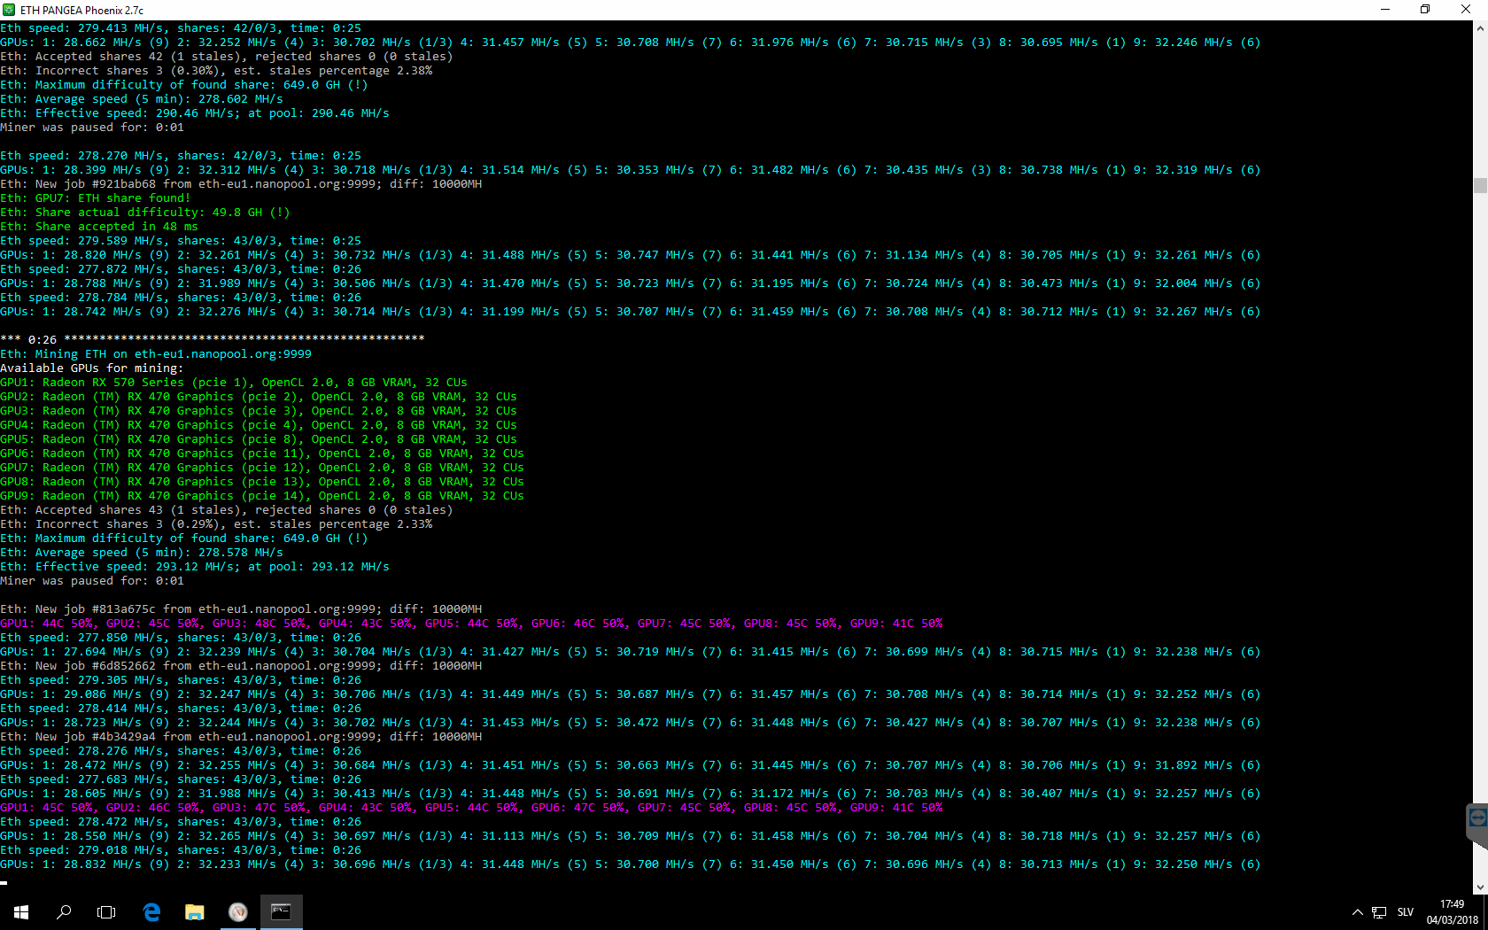The image size is (1488, 930).
Task: Click the 'Eth speed: 278.784 MH/s' line
Action: pyautogui.click(x=181, y=298)
